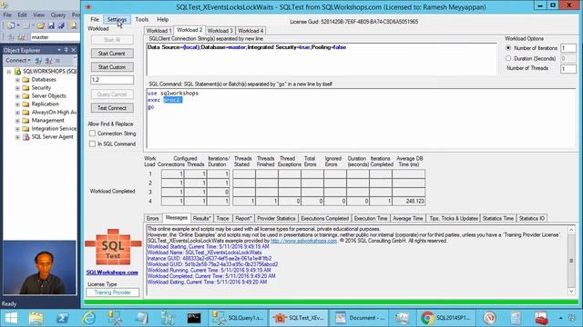This screenshot has width=583, height=327.
Task: Open the Errors tab
Action: click(152, 218)
